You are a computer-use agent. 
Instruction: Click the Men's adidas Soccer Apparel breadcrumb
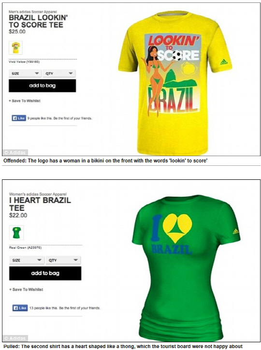pyautogui.click(x=33, y=12)
